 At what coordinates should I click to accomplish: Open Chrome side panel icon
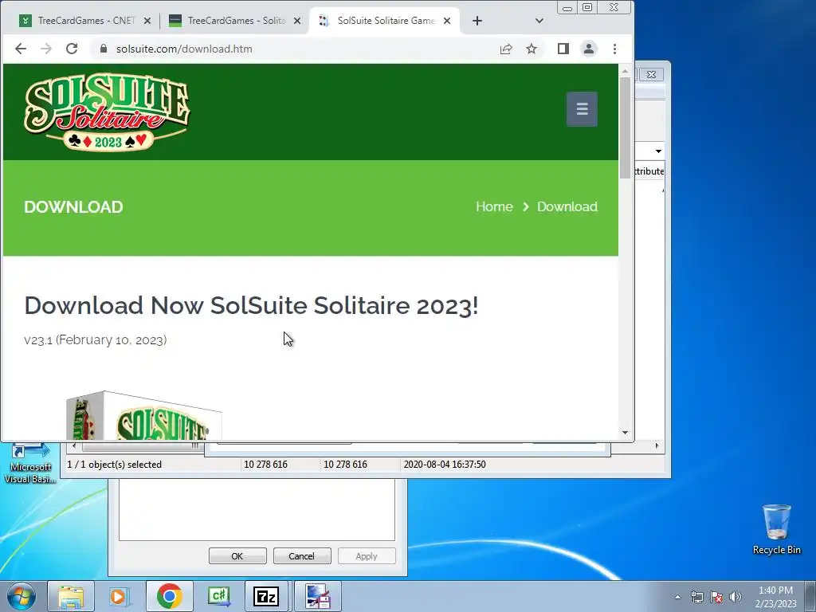[563, 49]
